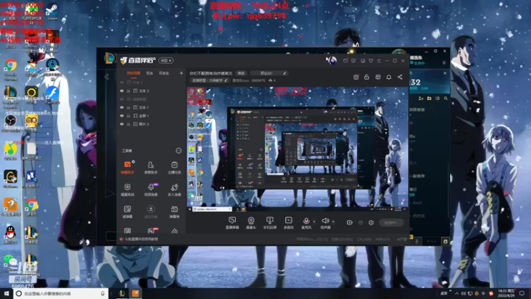Open the mail messages icon

(x=345, y=60)
